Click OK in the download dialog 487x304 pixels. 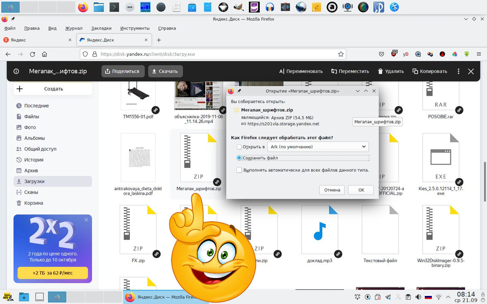point(361,190)
